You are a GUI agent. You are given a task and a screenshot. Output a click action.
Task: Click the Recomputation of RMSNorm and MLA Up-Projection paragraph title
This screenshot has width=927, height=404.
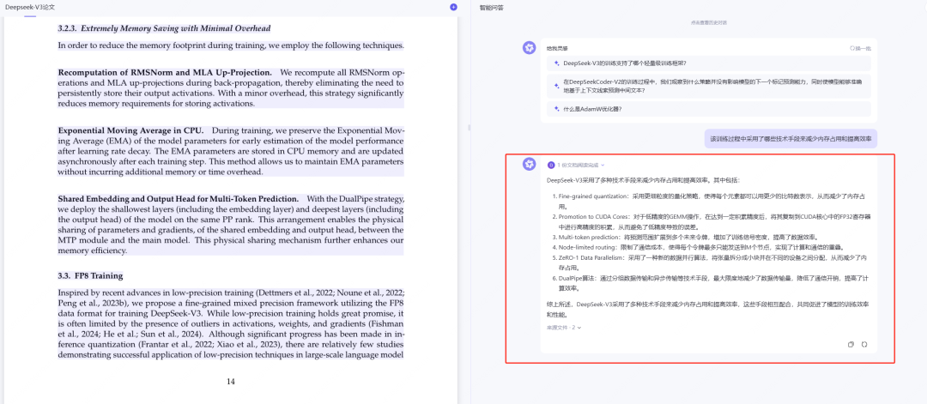click(165, 72)
